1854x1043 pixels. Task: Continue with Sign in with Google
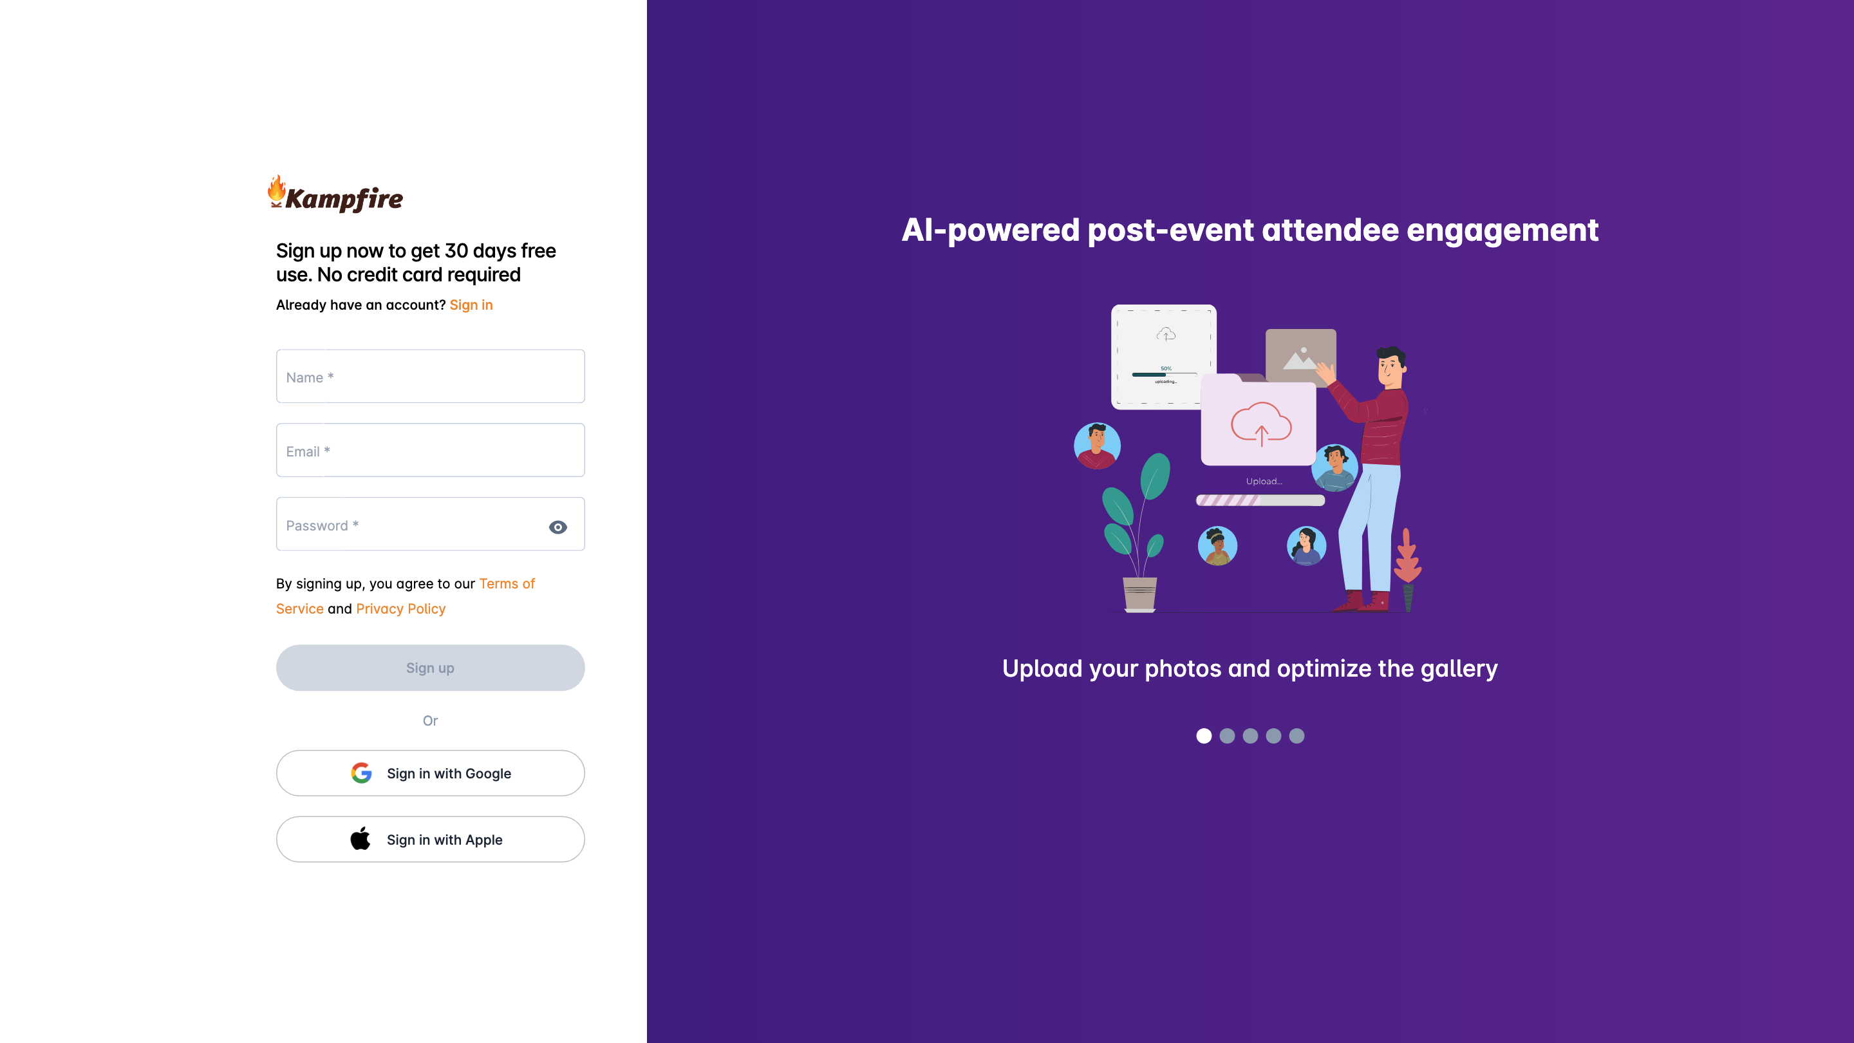pos(431,773)
